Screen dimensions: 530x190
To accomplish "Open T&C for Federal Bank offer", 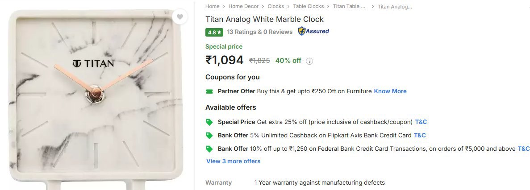I will tap(523, 149).
